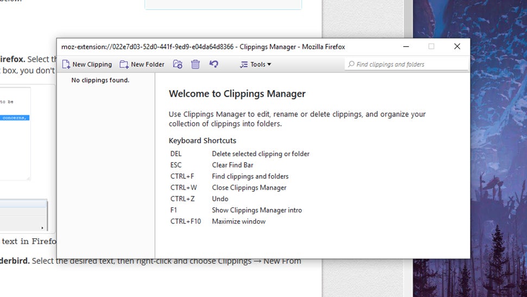Click the Clippings Manager window title text

[x=203, y=47]
